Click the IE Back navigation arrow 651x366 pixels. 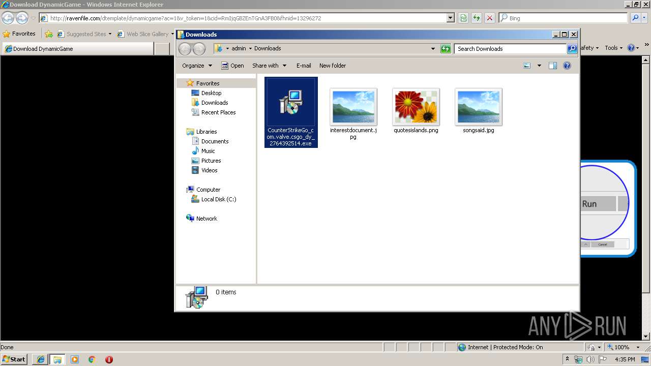pos(8,18)
